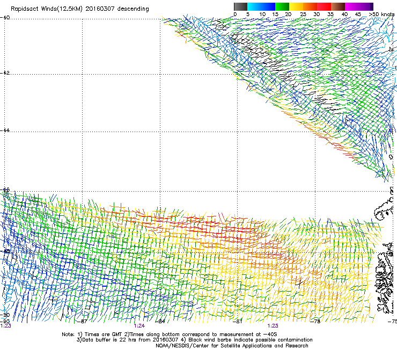This screenshot has width=397, height=349.
Task: Click the '10' legend scale label
Action: coord(262,14)
